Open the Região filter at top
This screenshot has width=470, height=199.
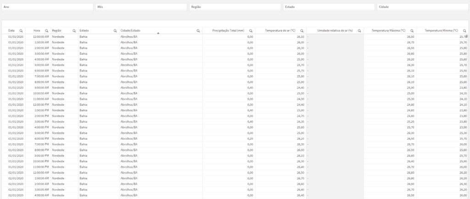click(x=235, y=7)
